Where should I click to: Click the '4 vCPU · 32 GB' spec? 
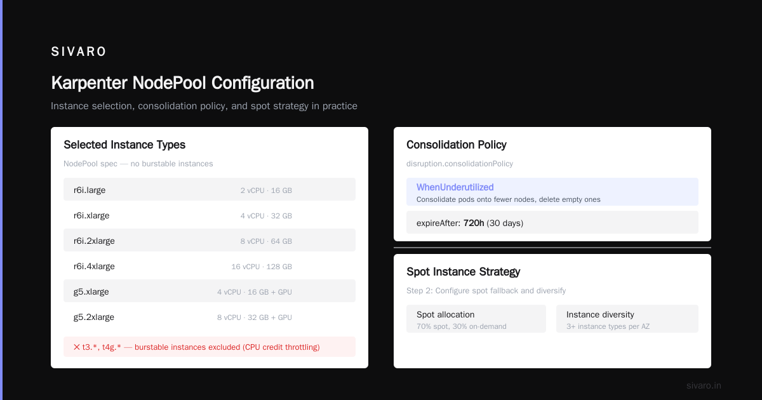[x=266, y=216]
